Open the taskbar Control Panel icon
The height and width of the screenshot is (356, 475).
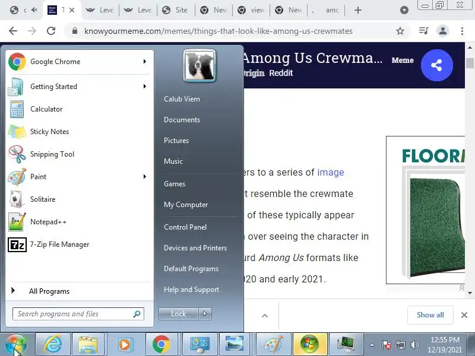pyautogui.click(x=199, y=345)
